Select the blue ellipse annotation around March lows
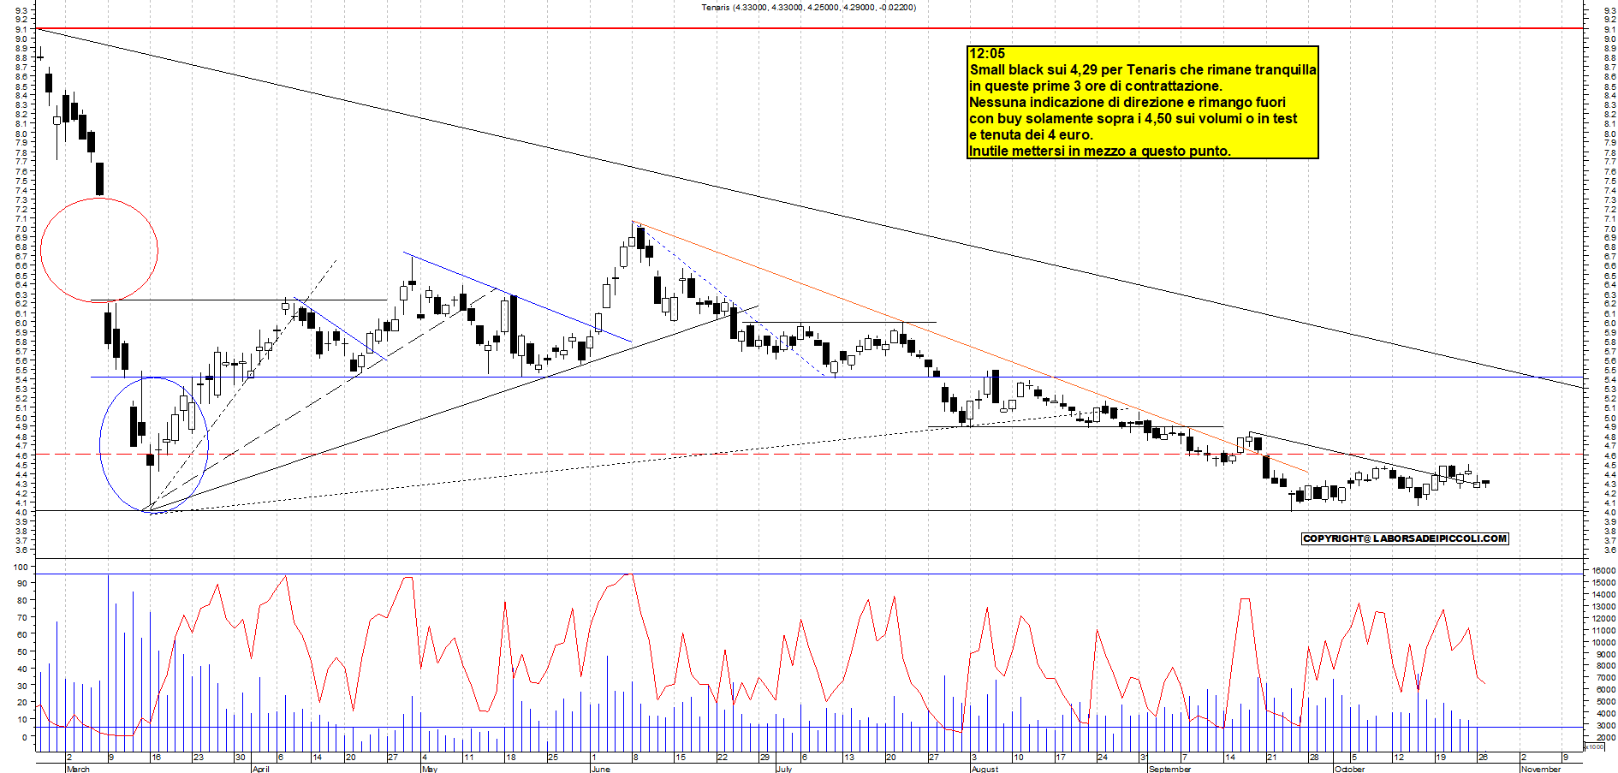The width and height of the screenshot is (1618, 773). click(x=153, y=445)
